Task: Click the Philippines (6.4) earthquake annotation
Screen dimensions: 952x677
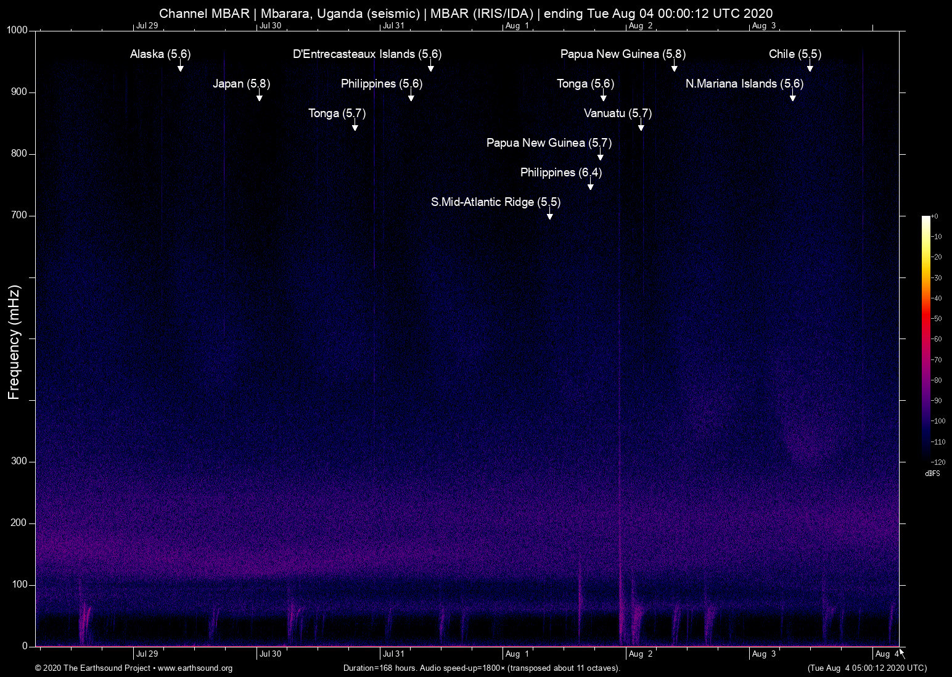Action: pyautogui.click(x=560, y=173)
